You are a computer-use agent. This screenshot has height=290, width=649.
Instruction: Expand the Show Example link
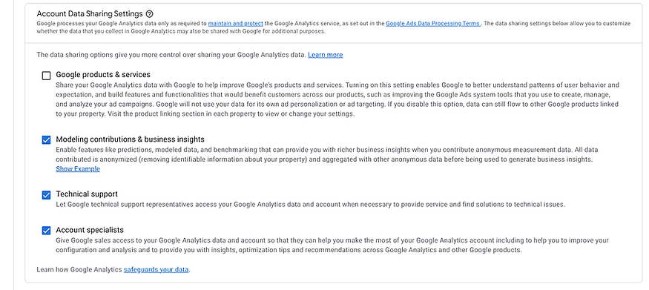(78, 169)
